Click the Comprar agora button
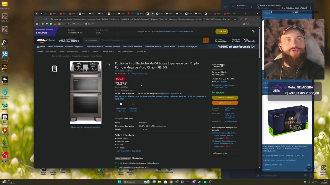Viewport: 330px width, 185px height. 225,103
